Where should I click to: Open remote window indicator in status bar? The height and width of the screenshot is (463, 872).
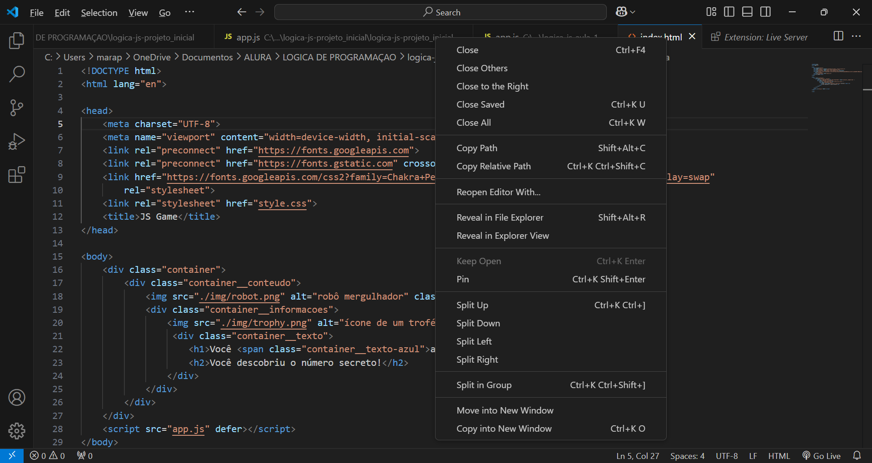click(12, 456)
